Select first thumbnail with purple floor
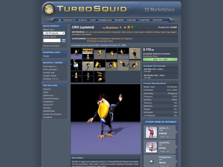223x167 pixels. click(x=76, y=53)
